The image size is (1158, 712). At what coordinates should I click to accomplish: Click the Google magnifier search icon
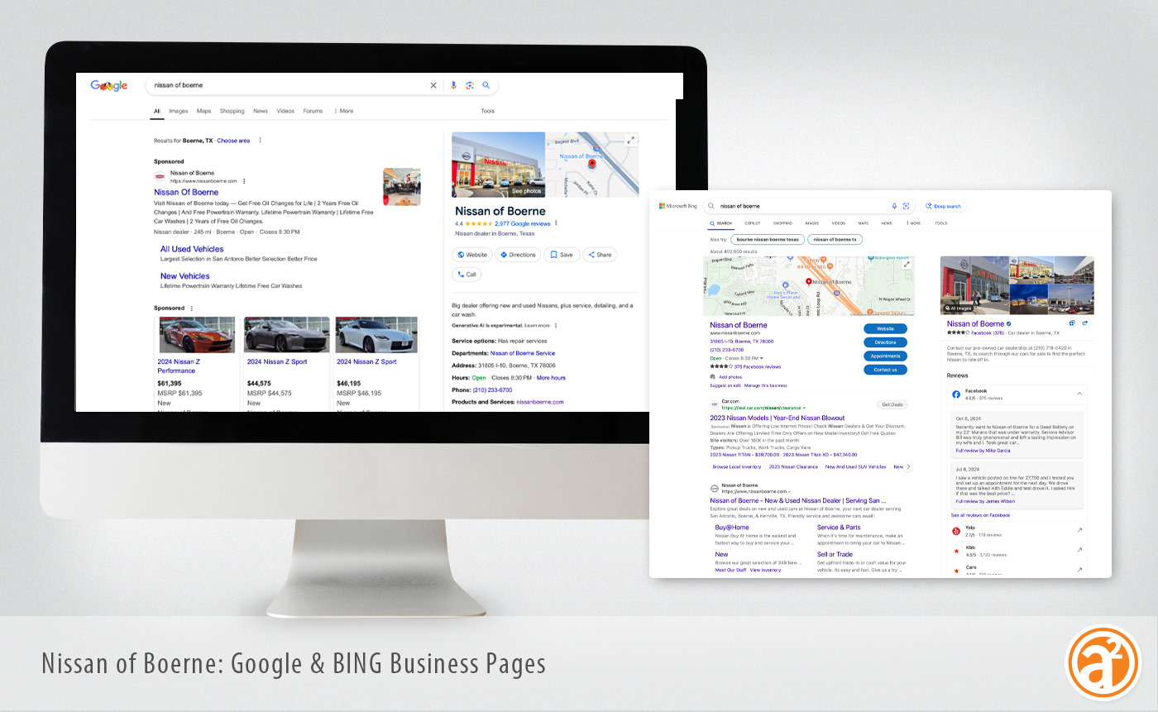(x=486, y=85)
